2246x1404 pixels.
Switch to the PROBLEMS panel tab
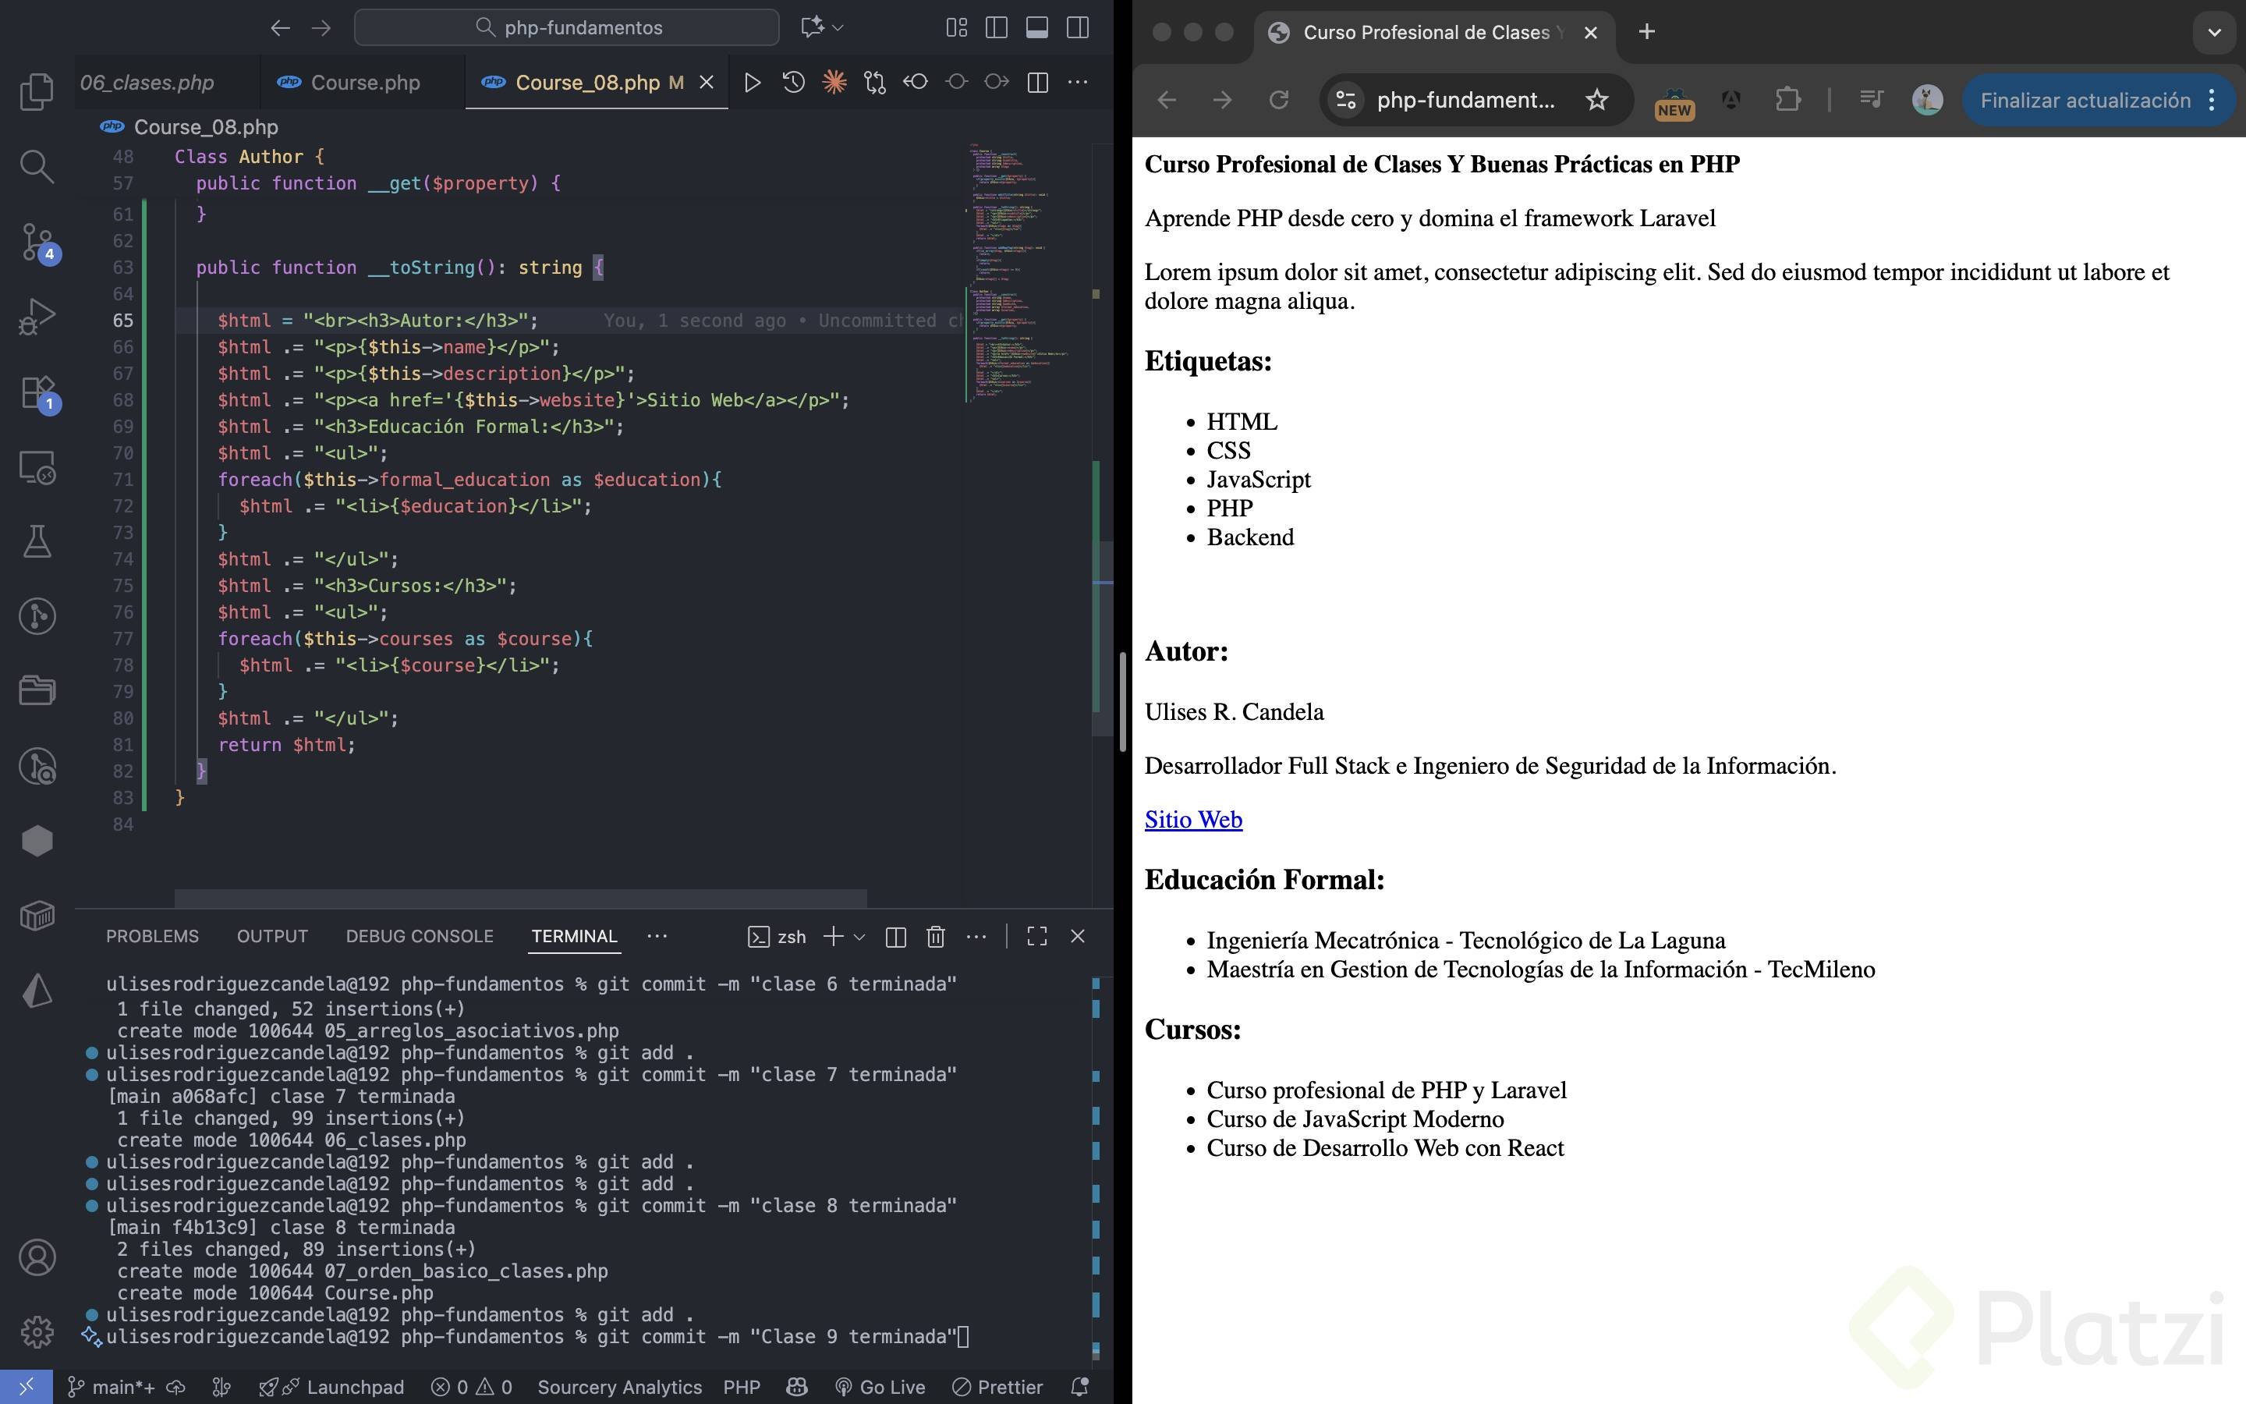pos(152,936)
